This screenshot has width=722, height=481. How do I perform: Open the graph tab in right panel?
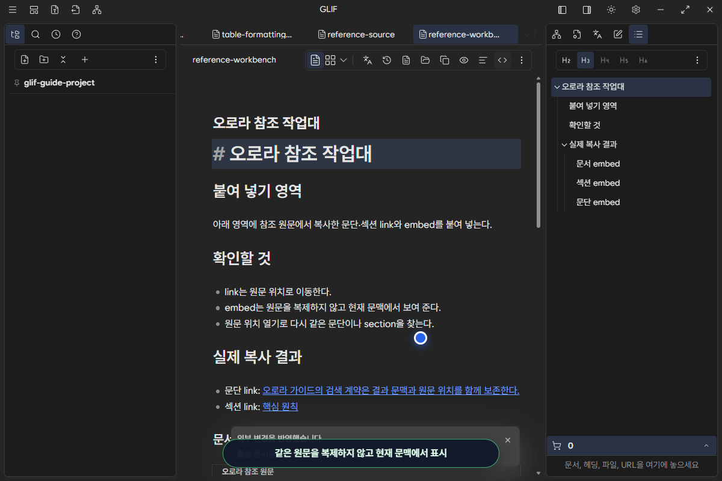coord(557,34)
